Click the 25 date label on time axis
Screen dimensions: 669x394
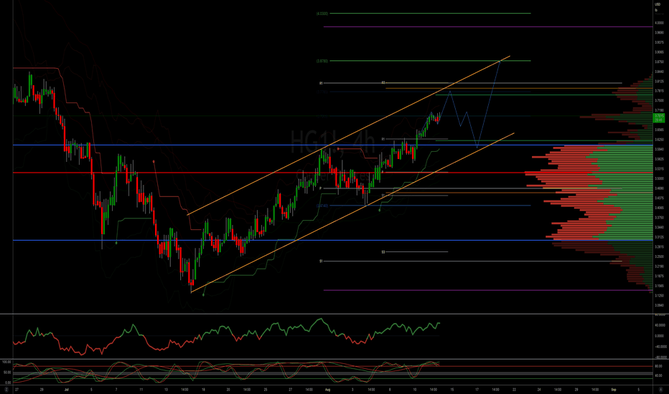tap(266, 390)
